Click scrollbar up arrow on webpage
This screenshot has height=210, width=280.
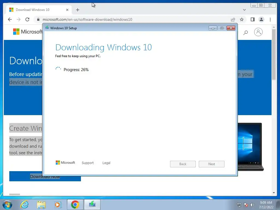(x=274, y=27)
